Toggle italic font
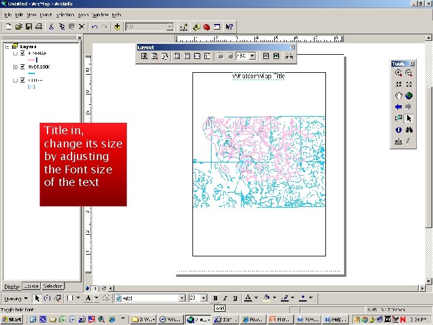This screenshot has height=325, width=433. [225, 298]
